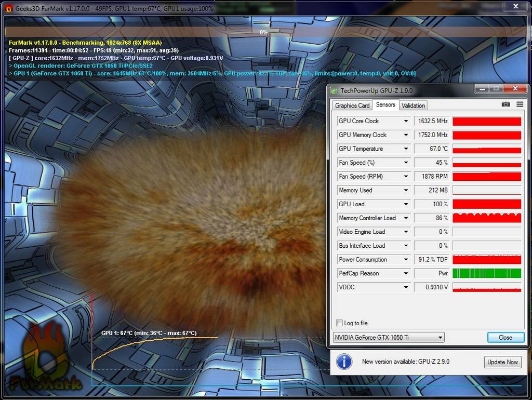Click the Pwr PerfCap Reason value
This screenshot has height=400, width=532.
[432, 273]
